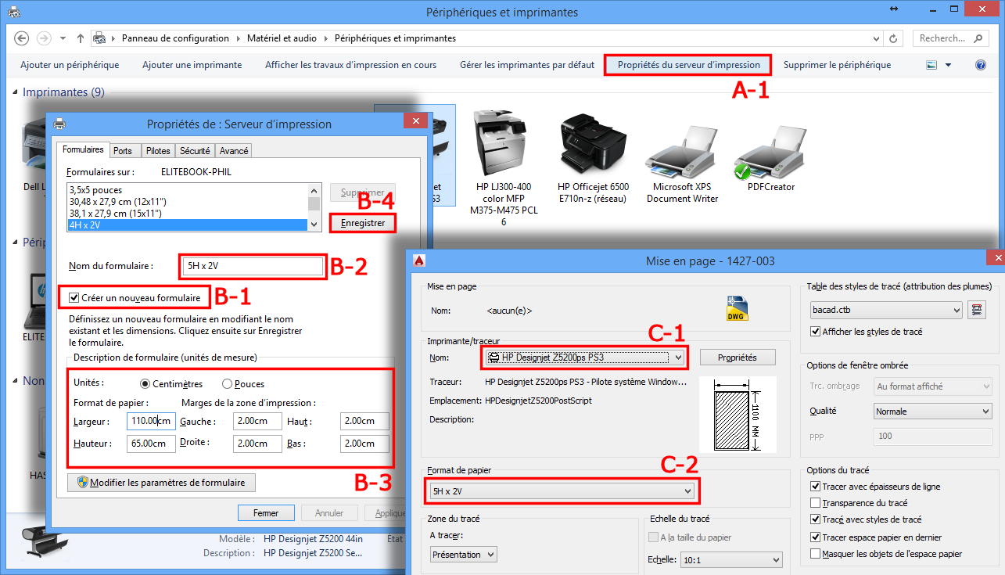Toggle 'Tracer avec épaisseurs de ligne' checkbox
The image size is (1005, 575).
click(x=817, y=487)
